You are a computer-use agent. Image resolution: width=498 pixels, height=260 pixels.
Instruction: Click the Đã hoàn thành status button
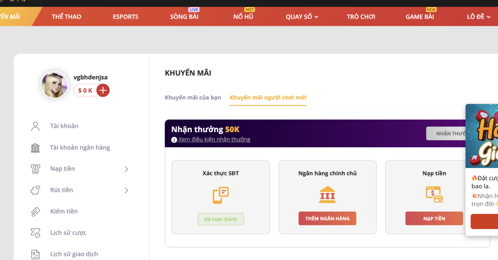click(x=221, y=219)
